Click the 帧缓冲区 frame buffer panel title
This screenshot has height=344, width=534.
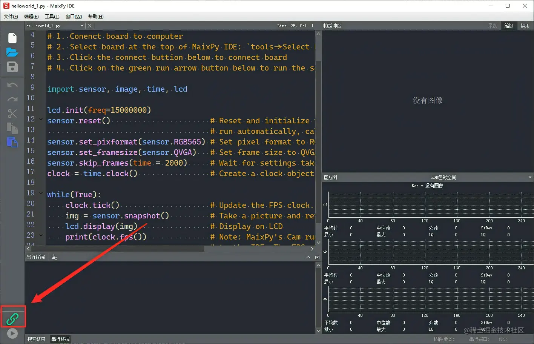pyautogui.click(x=332, y=26)
